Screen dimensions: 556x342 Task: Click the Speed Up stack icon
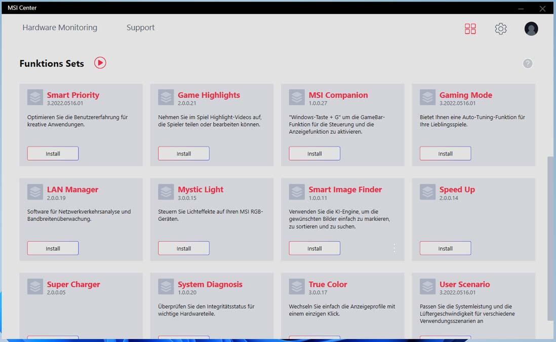428,192
